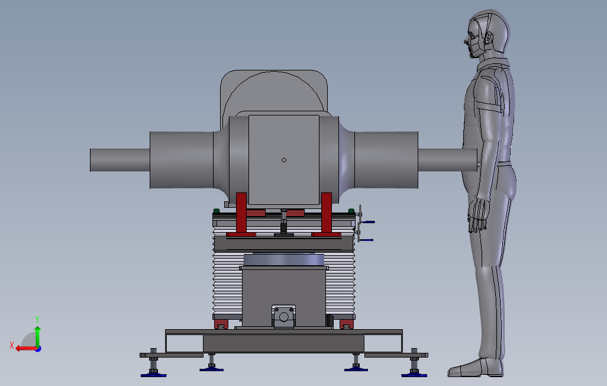Select the center adjustment screw below cover
The height and width of the screenshot is (386, 607).
coord(284,222)
